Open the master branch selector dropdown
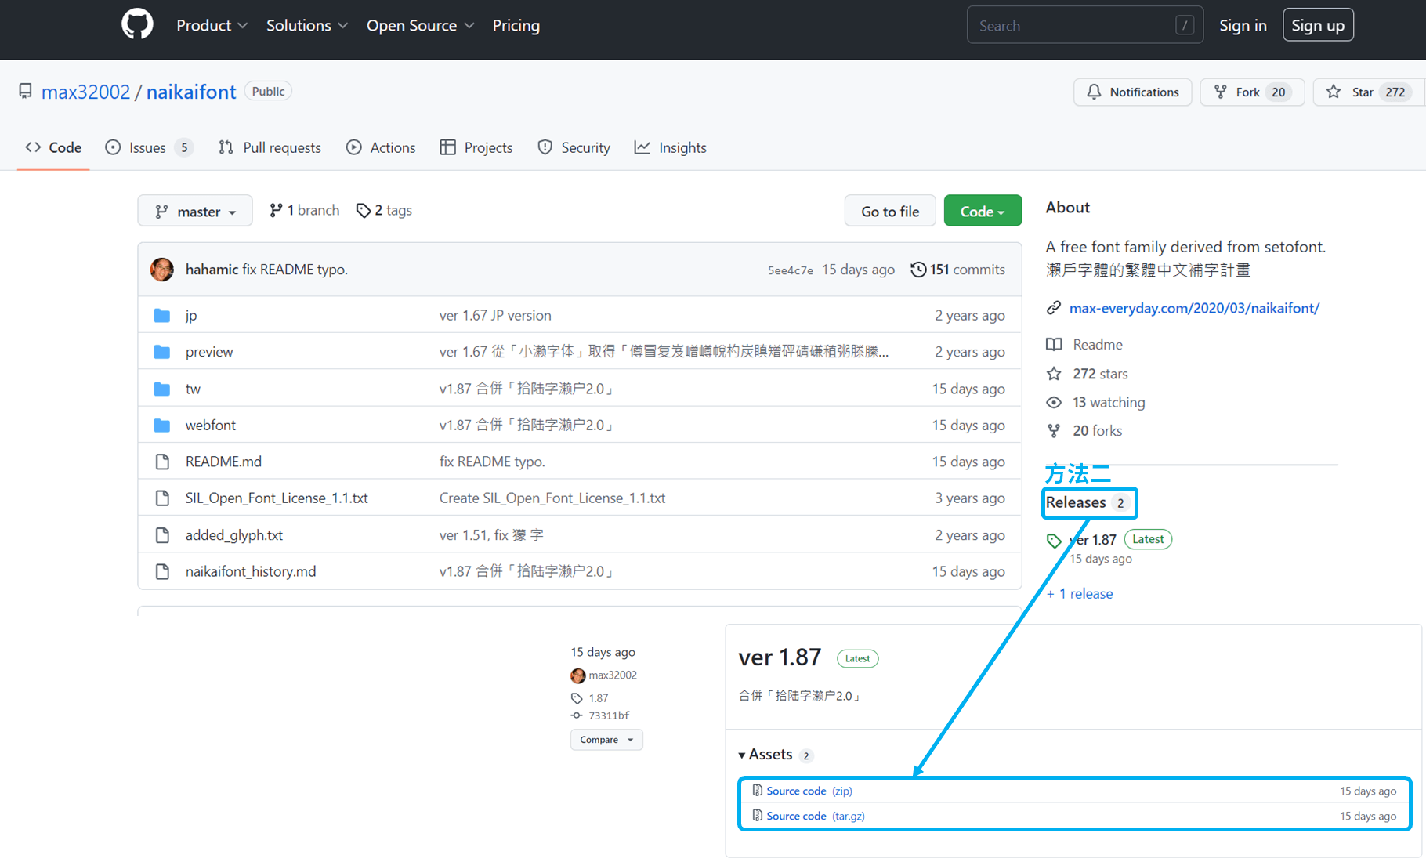This screenshot has height=862, width=1426. click(x=195, y=211)
